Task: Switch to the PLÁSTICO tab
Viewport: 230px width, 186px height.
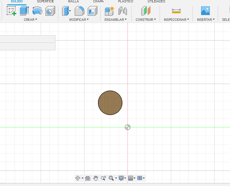Action: [126, 2]
